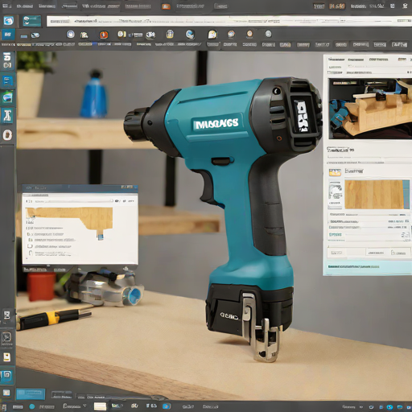Click the middle button at right panel bottom
This screenshot has height=412, width=412.
[x=377, y=253]
